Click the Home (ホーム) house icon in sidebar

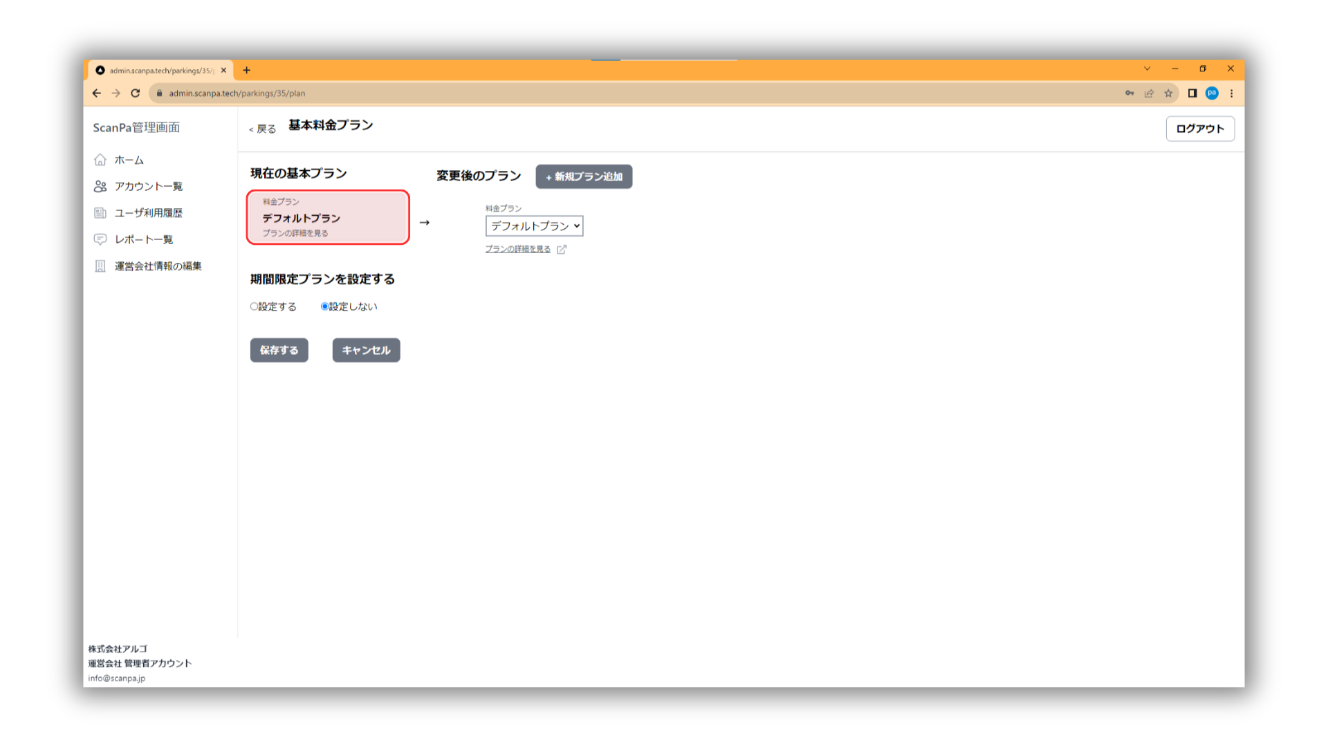pyautogui.click(x=100, y=160)
